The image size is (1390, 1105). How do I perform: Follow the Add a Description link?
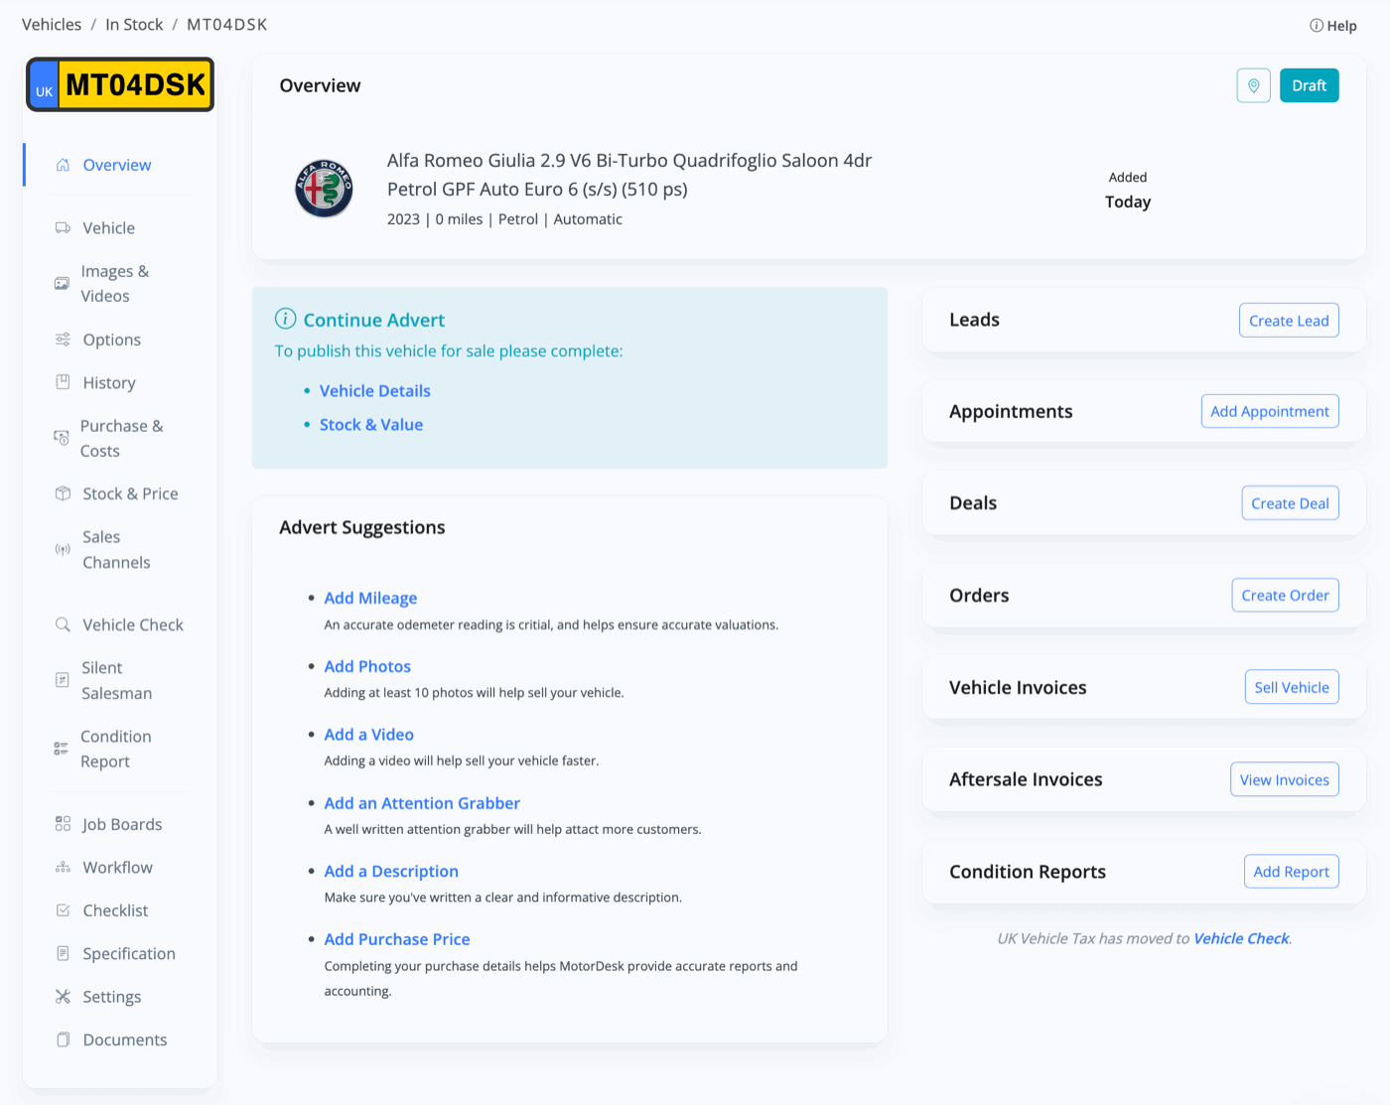391,871
